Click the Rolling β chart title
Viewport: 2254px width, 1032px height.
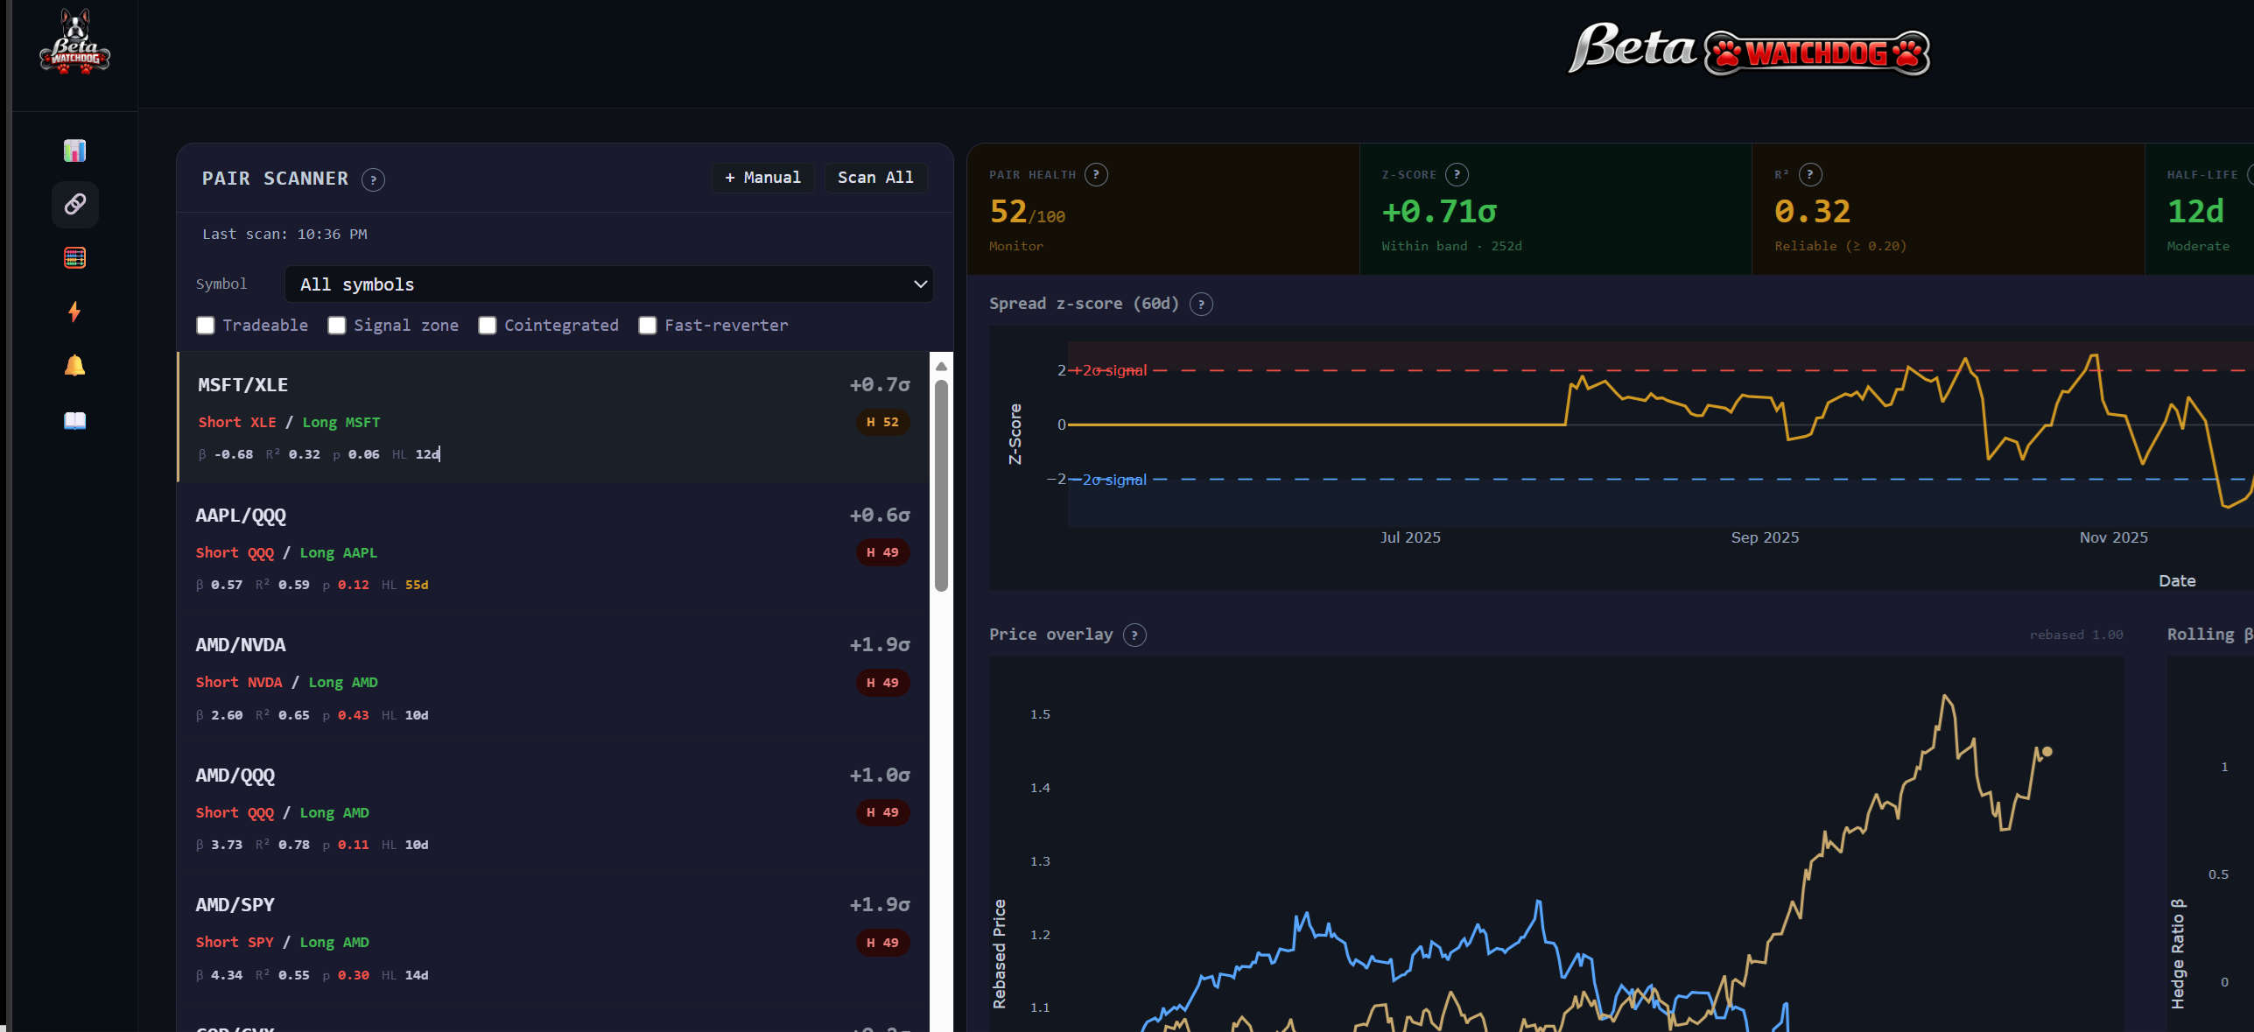tap(2209, 635)
